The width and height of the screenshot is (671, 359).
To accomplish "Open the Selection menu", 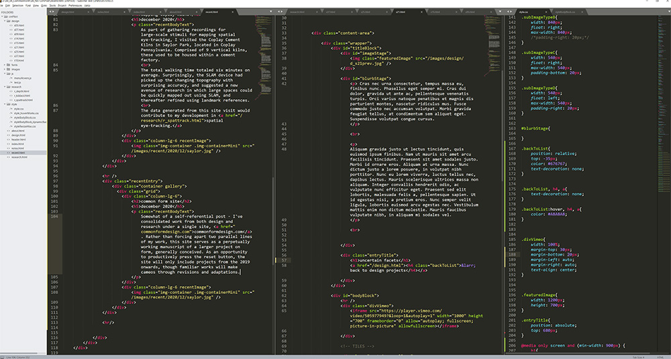I will coord(17,5).
